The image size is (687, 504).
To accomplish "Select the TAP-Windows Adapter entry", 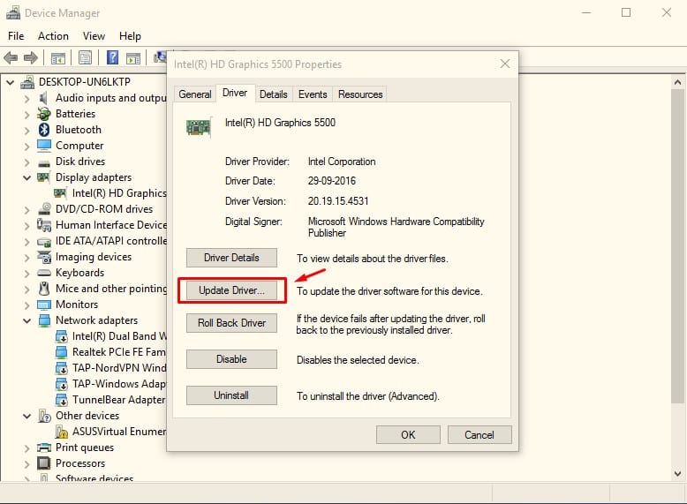I will 111,384.
